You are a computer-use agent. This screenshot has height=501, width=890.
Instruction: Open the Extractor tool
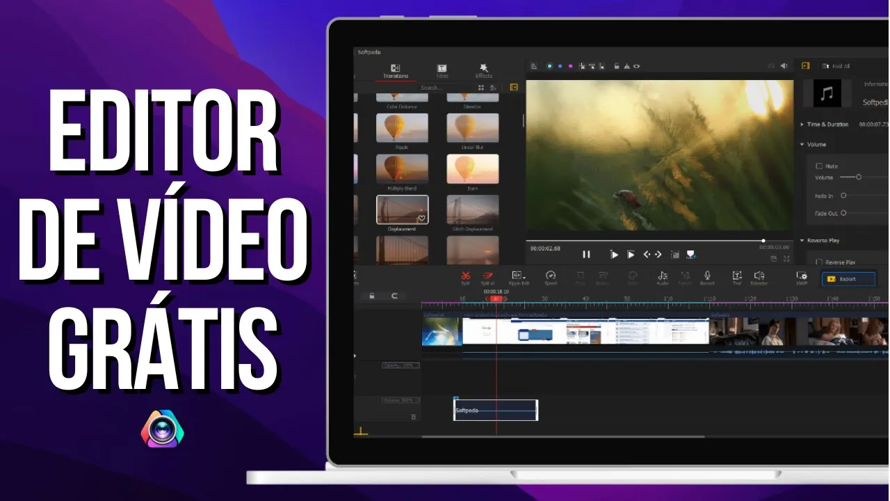759,278
